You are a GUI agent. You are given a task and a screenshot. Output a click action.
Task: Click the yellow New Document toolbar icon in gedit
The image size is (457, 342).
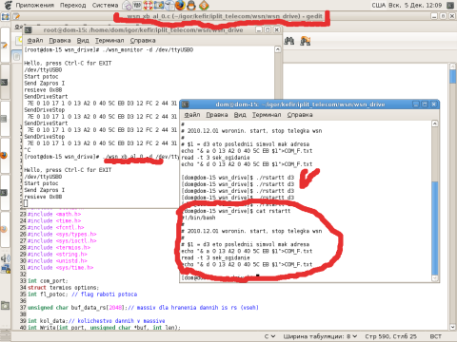(19, 41)
